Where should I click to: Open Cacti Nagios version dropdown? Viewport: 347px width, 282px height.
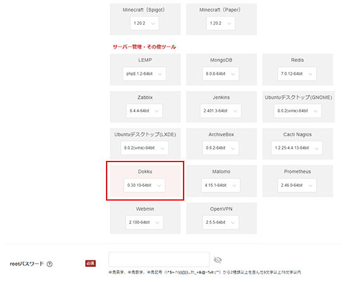pos(297,148)
